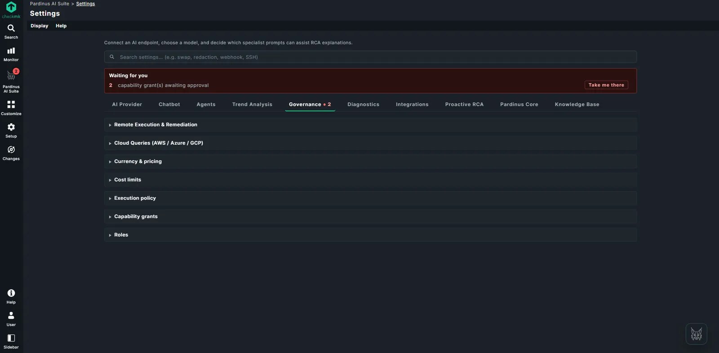Open the Display menu

40,26
